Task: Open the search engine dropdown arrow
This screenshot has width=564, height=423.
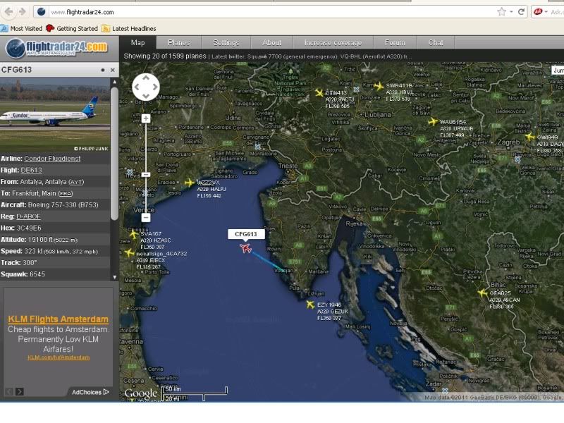Action: (x=546, y=12)
